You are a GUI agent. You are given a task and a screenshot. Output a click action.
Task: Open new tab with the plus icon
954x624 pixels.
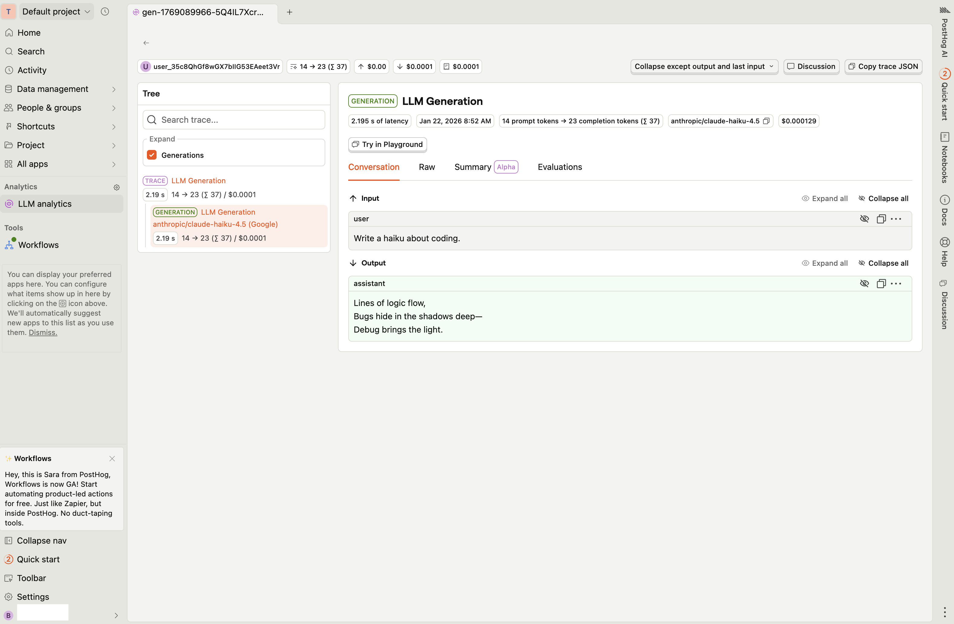289,12
